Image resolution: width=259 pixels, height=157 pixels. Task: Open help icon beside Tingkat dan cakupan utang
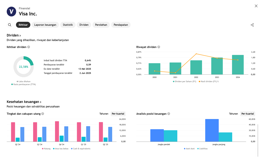(43, 114)
